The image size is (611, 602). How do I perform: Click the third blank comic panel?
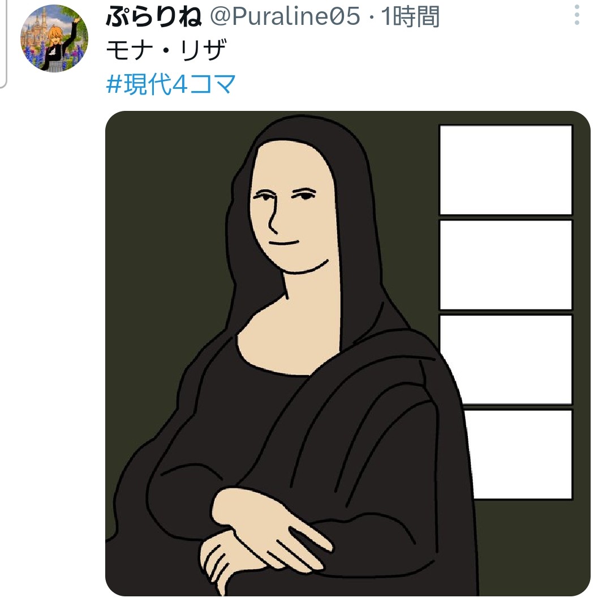tap(506, 359)
